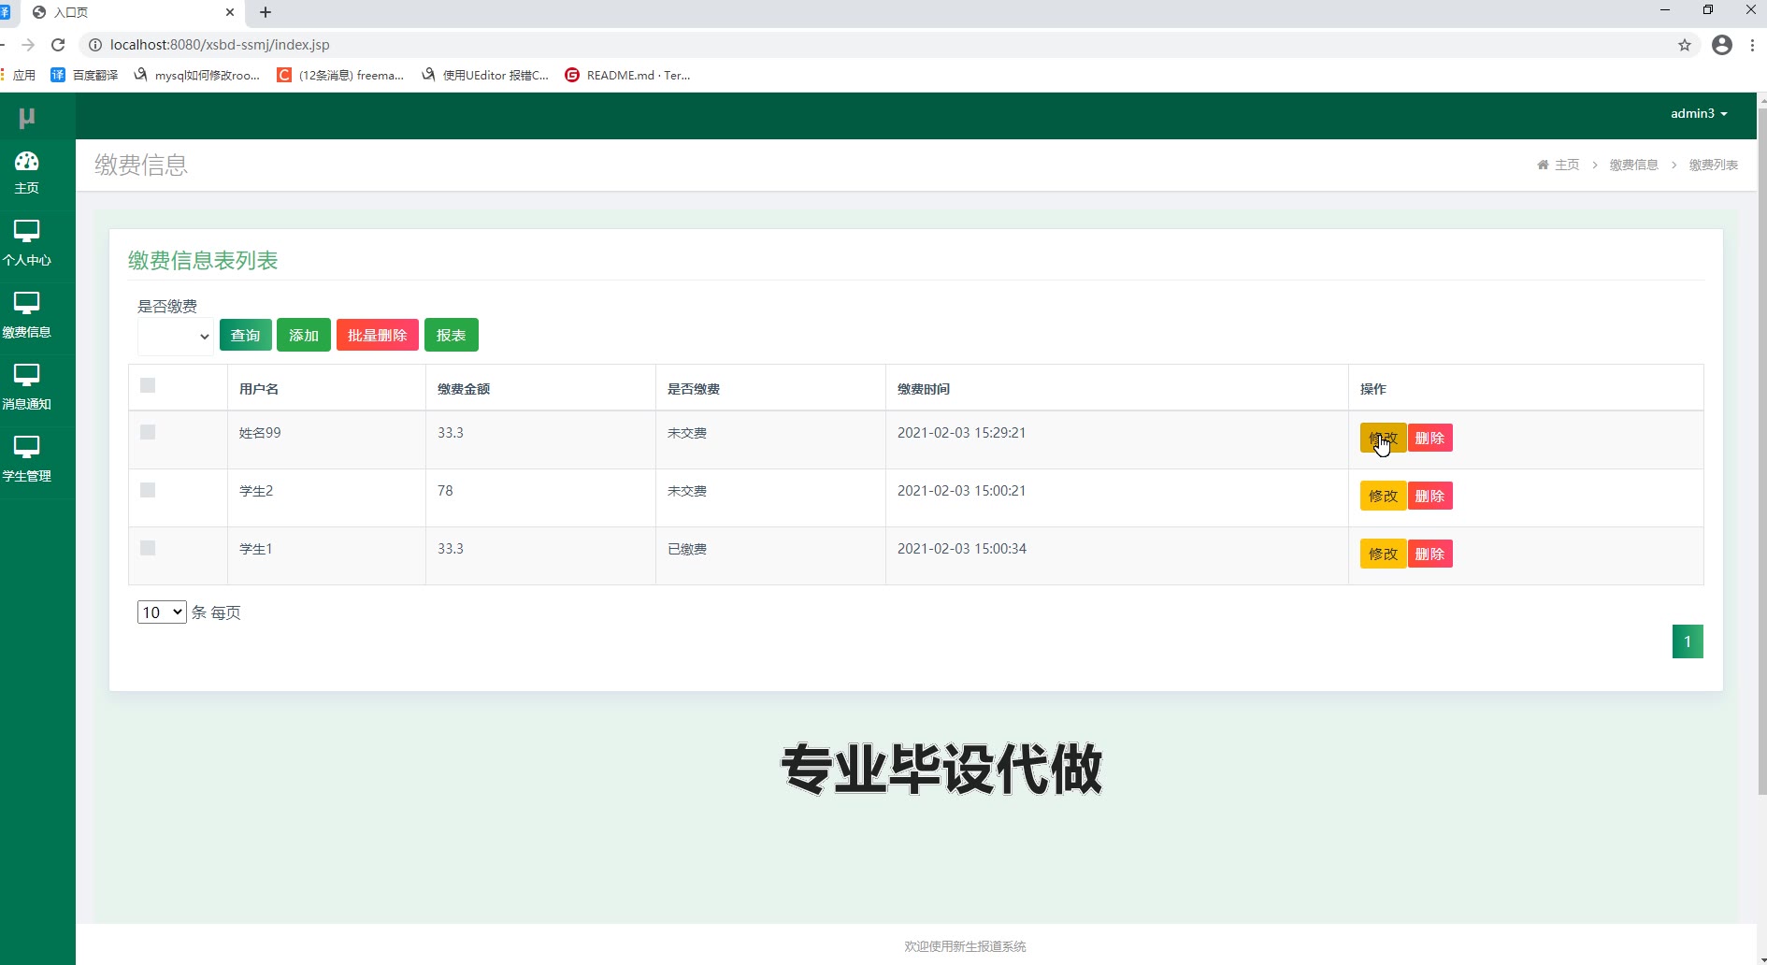Screen dimensions: 1767x965
Task: Open the 主页 dashboard icon in sidebar
Action: tap(26, 162)
